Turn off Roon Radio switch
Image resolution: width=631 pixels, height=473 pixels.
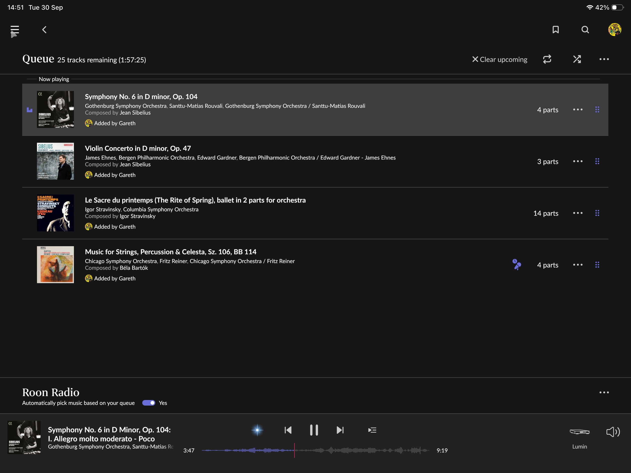[x=149, y=403]
